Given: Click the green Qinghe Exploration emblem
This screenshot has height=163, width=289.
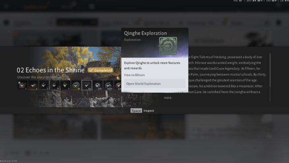Looking at the screenshot, I should 168,46.
